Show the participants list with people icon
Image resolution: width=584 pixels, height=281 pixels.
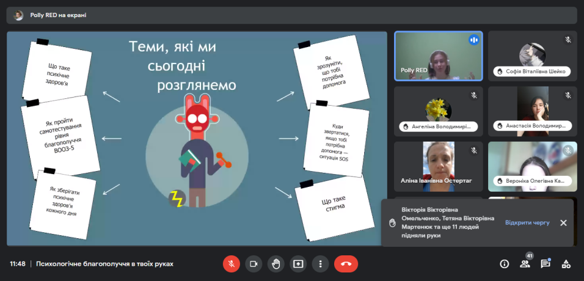[525, 264]
